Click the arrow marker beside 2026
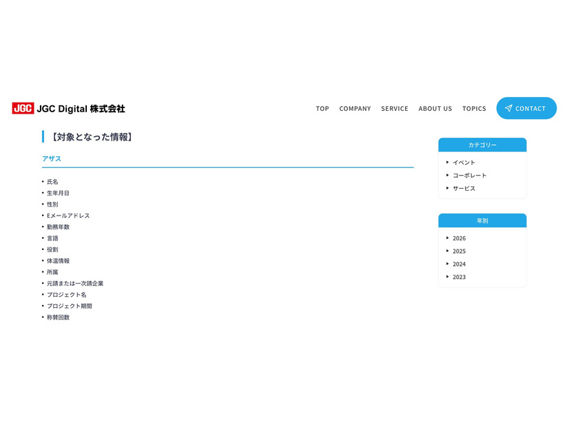 (x=448, y=238)
